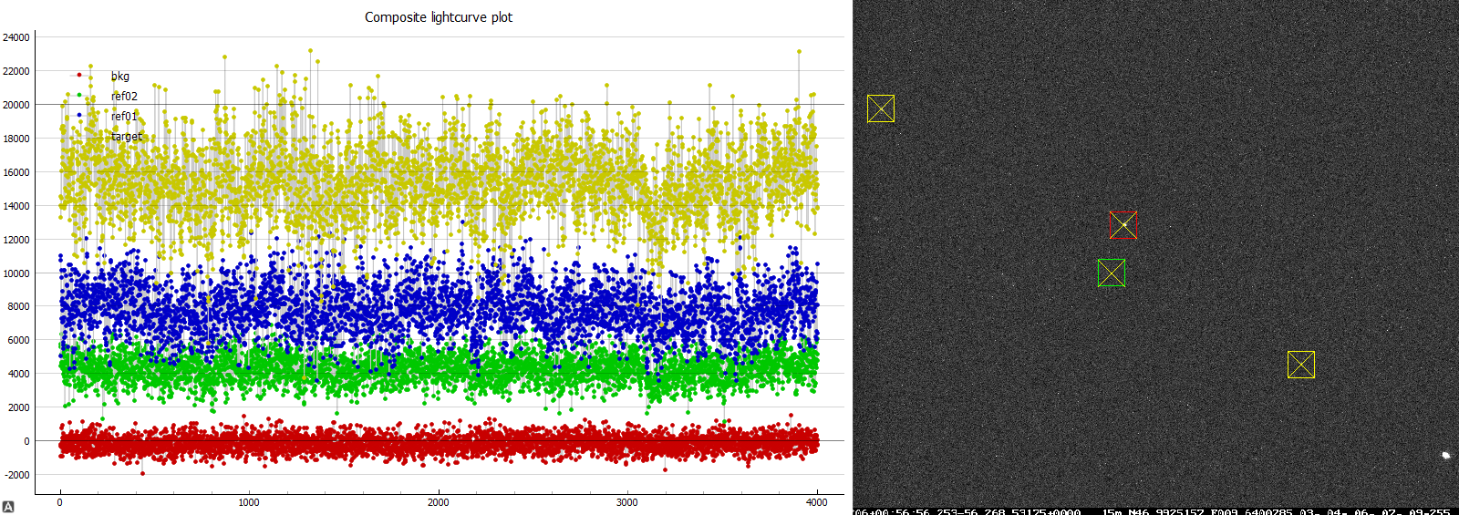This screenshot has height=515, width=1459.
Task: Click the 20000 y-axis tick label
Action: (16, 105)
